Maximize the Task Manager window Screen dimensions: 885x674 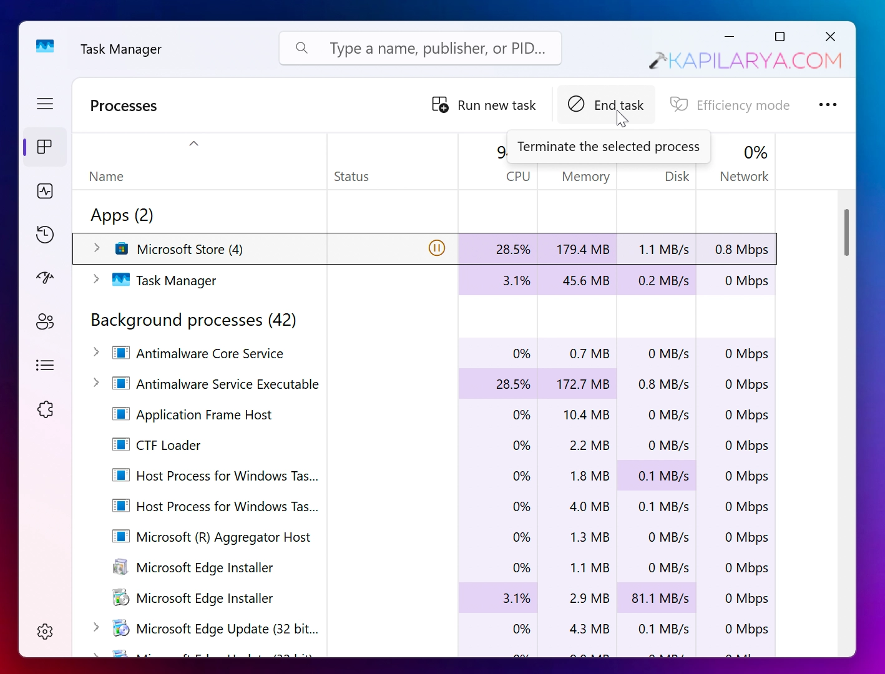click(x=780, y=37)
